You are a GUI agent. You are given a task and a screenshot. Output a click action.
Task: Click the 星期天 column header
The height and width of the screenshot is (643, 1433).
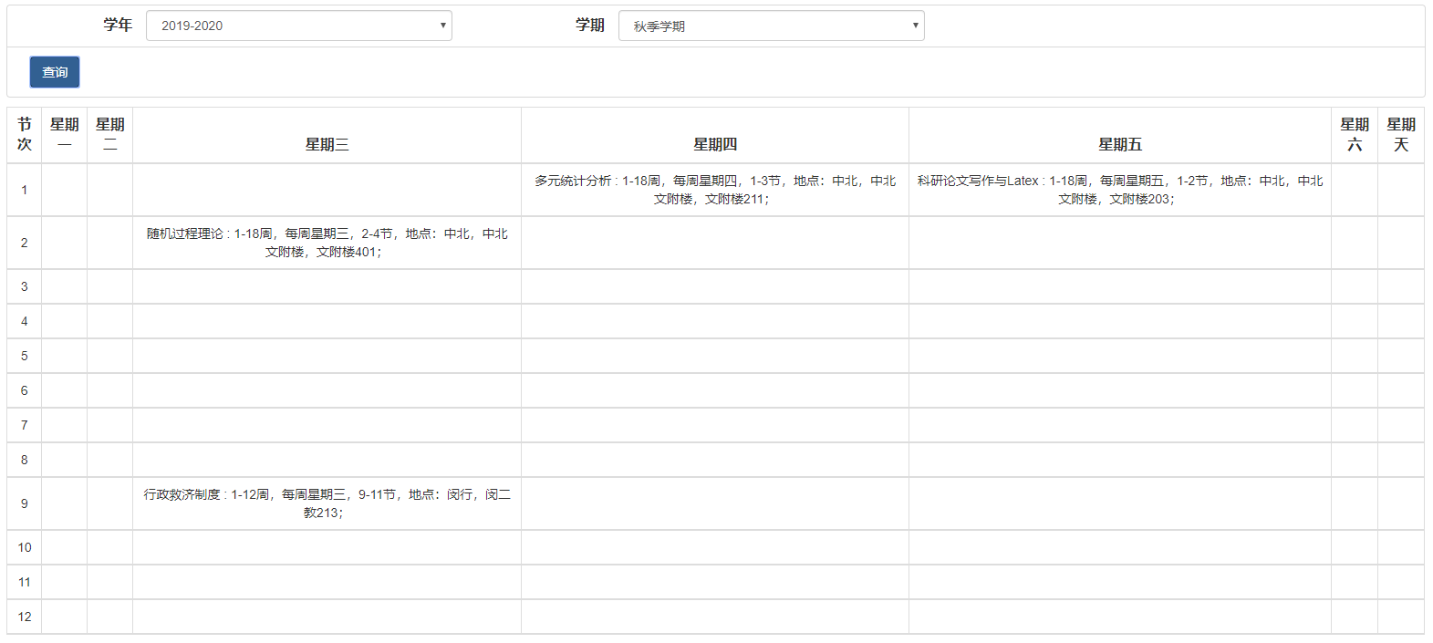[x=1400, y=134]
